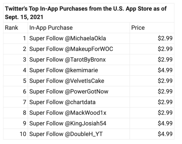Click Super Follow @VelvetIsCake cell
Viewport: 182px width, 144px height.
67,81
